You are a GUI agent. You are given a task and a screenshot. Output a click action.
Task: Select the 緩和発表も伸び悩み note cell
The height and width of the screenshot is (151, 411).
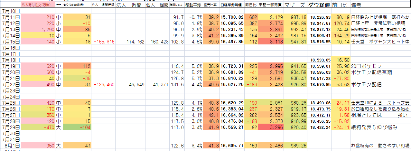[380, 127]
